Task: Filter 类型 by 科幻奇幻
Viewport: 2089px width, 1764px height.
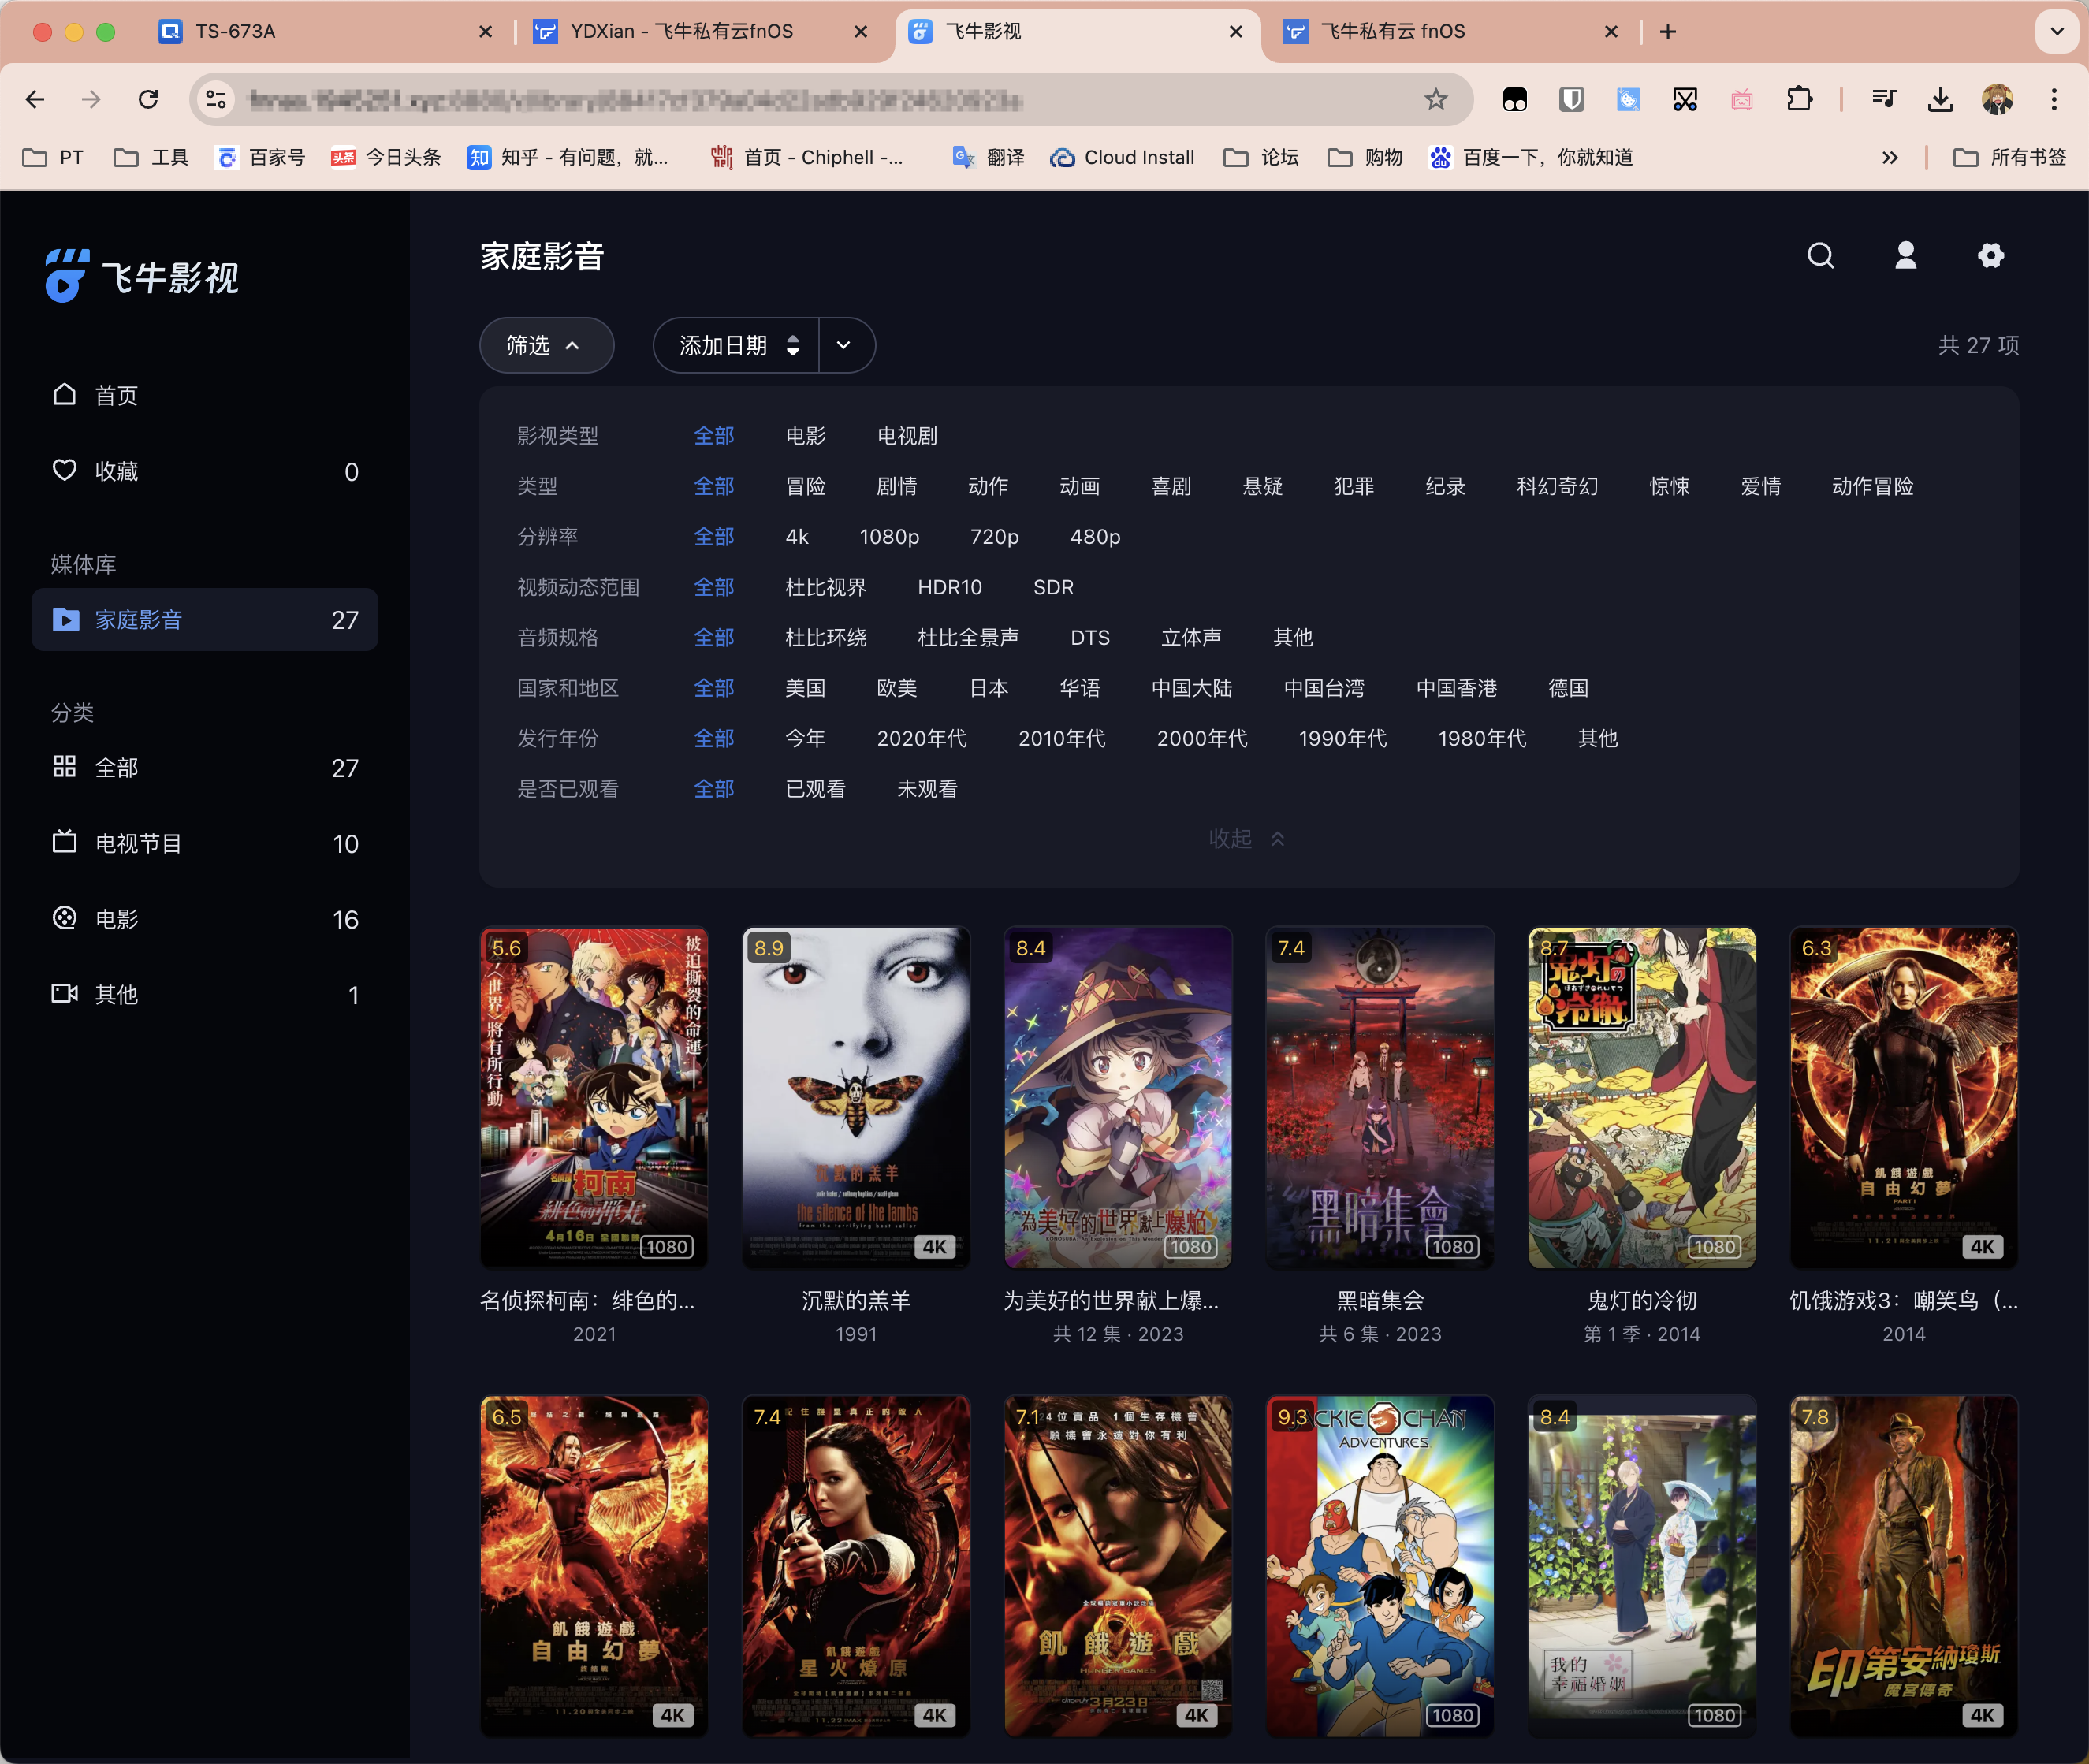Action: click(1556, 486)
